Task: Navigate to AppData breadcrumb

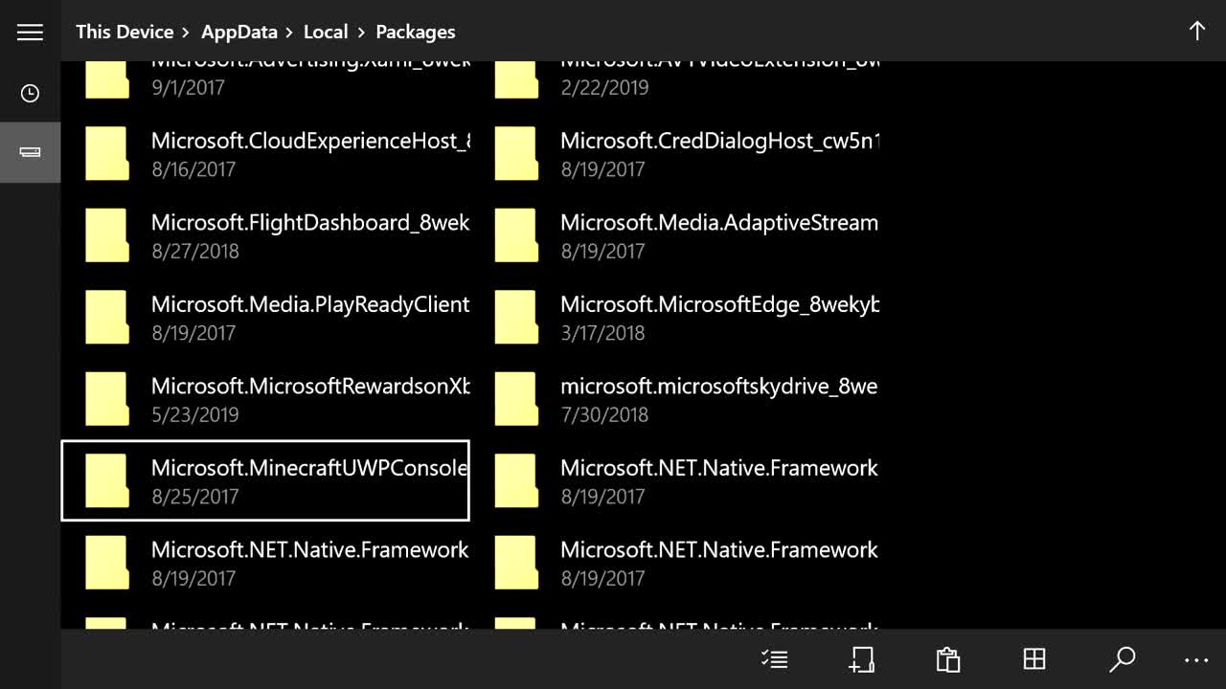Action: point(238,32)
